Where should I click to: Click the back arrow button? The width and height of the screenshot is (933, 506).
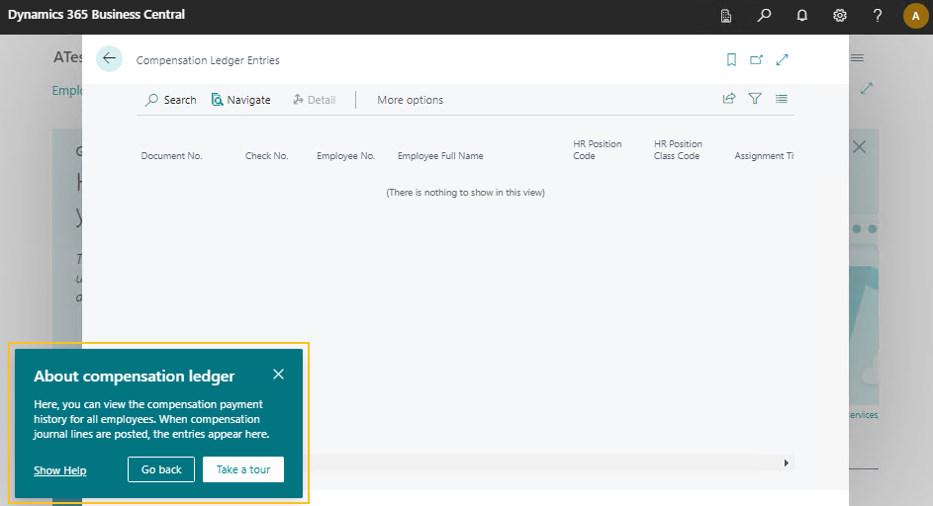(x=109, y=59)
